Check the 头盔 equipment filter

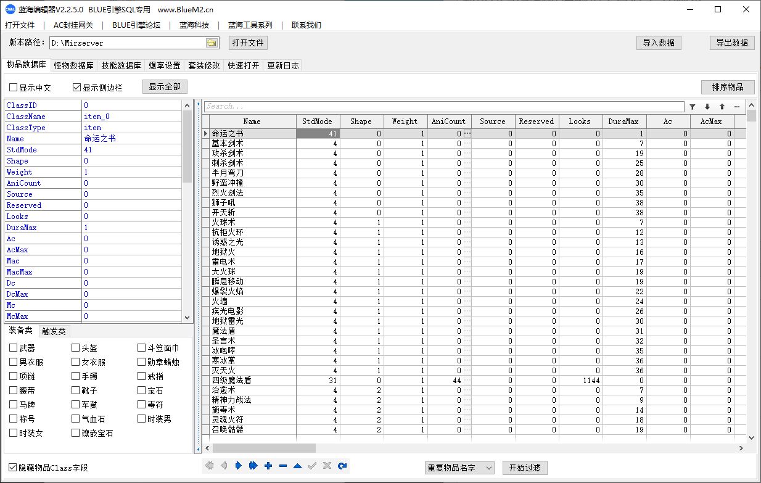point(76,348)
